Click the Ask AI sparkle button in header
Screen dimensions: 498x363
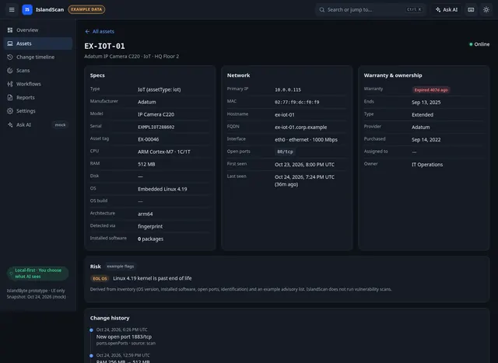tap(447, 9)
